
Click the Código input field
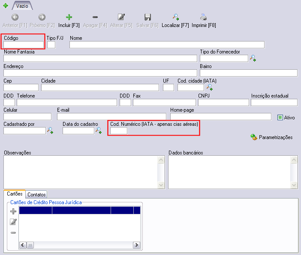(x=24, y=45)
